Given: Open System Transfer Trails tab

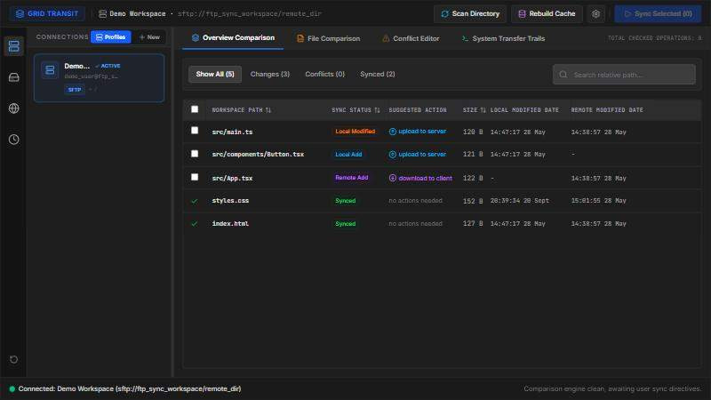Looking at the screenshot, I should 503,38.
